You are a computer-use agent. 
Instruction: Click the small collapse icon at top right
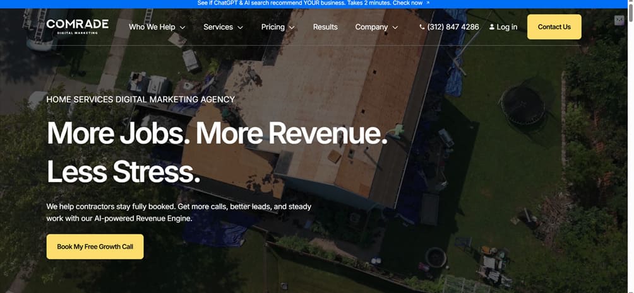coord(619,20)
